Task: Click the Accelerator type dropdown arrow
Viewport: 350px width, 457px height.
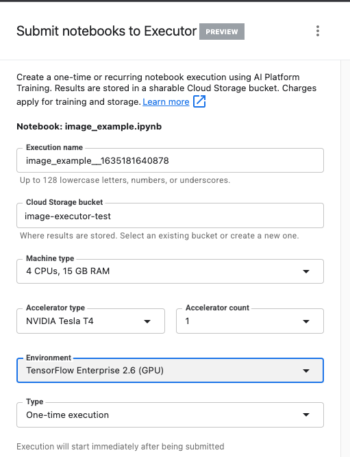Action: pos(147,321)
